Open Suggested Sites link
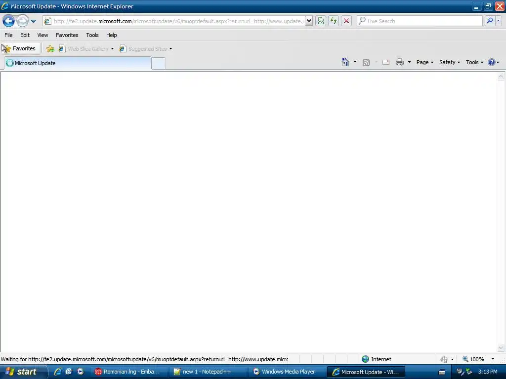The height and width of the screenshot is (379, 506). coord(143,49)
